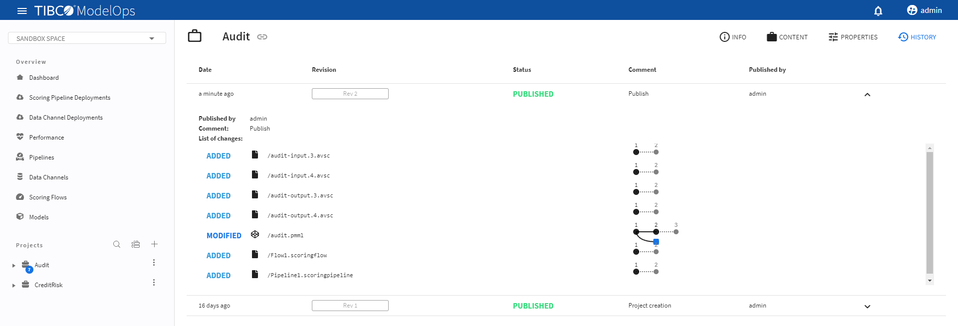Expand the Audit project tree arrow
This screenshot has height=326, width=958.
click(14, 266)
